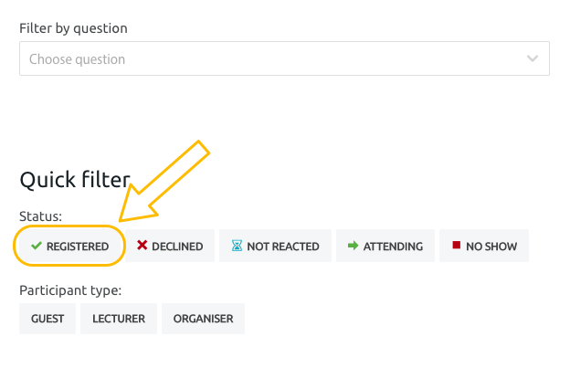The image size is (570, 389).
Task: Click the red square icon on No Show
Action: pos(455,247)
